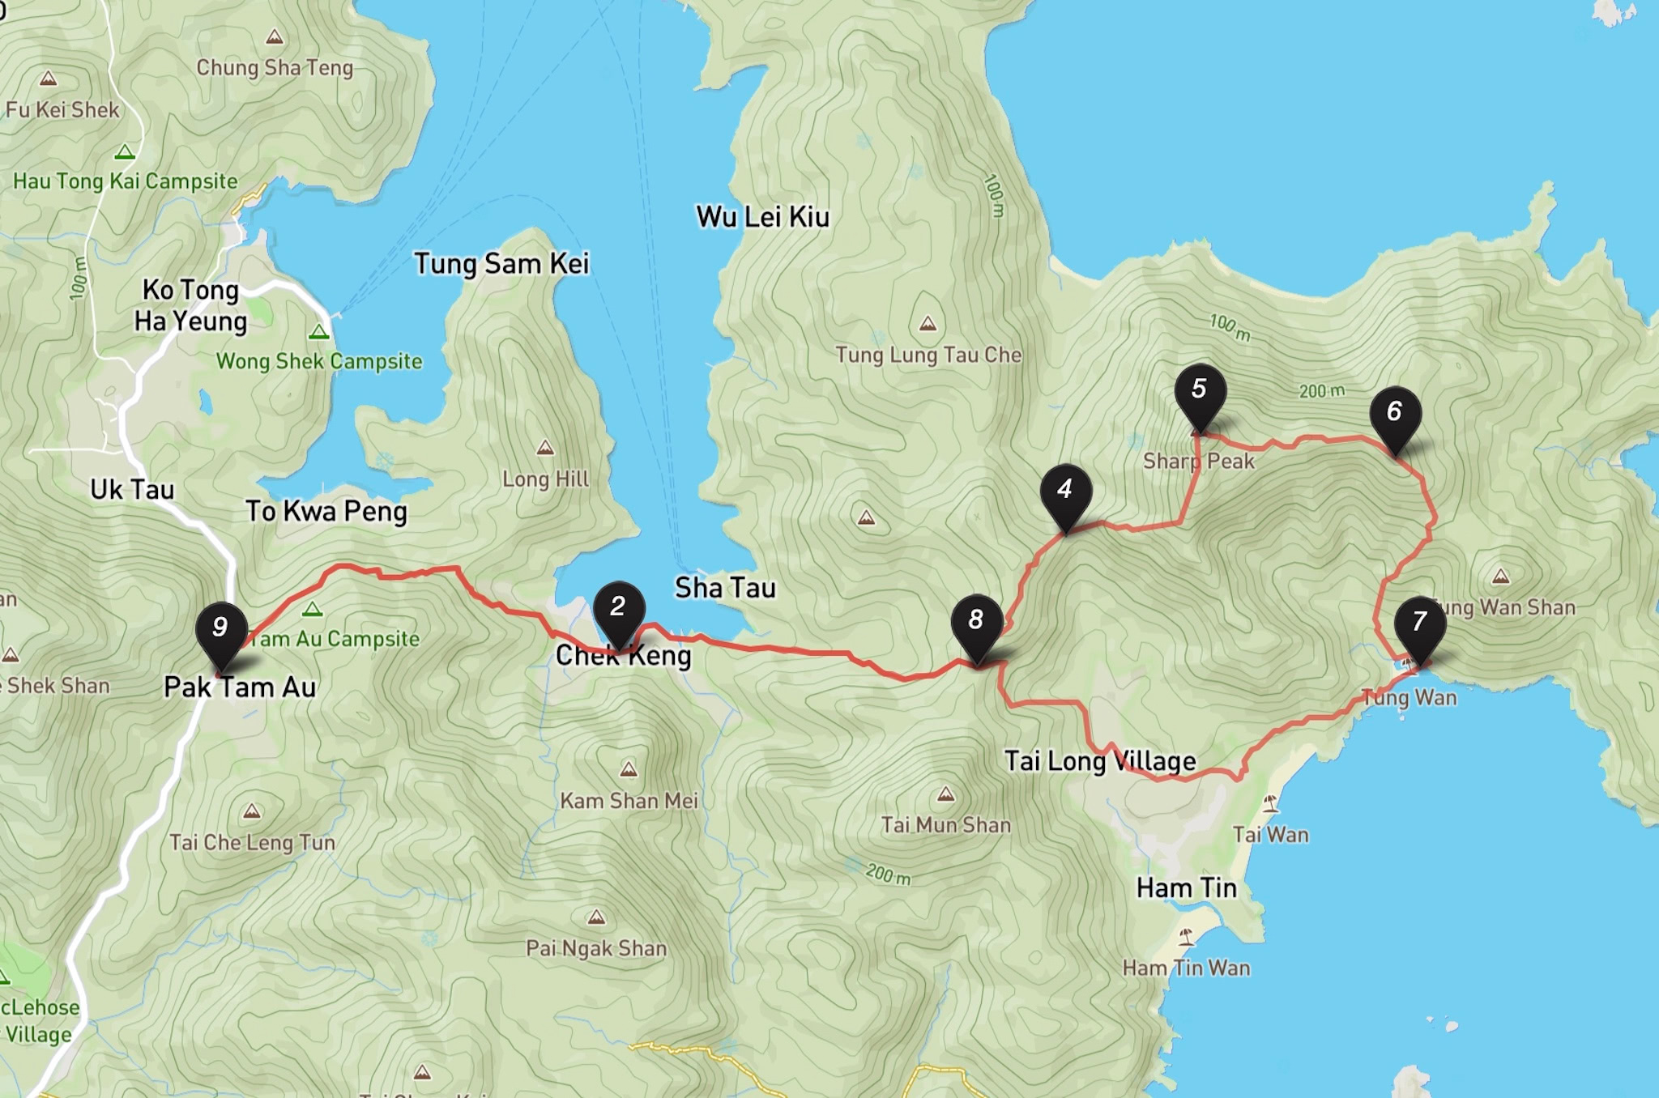Click the Hau Tong Kai Campsite icon
The image size is (1659, 1098).
point(124,151)
